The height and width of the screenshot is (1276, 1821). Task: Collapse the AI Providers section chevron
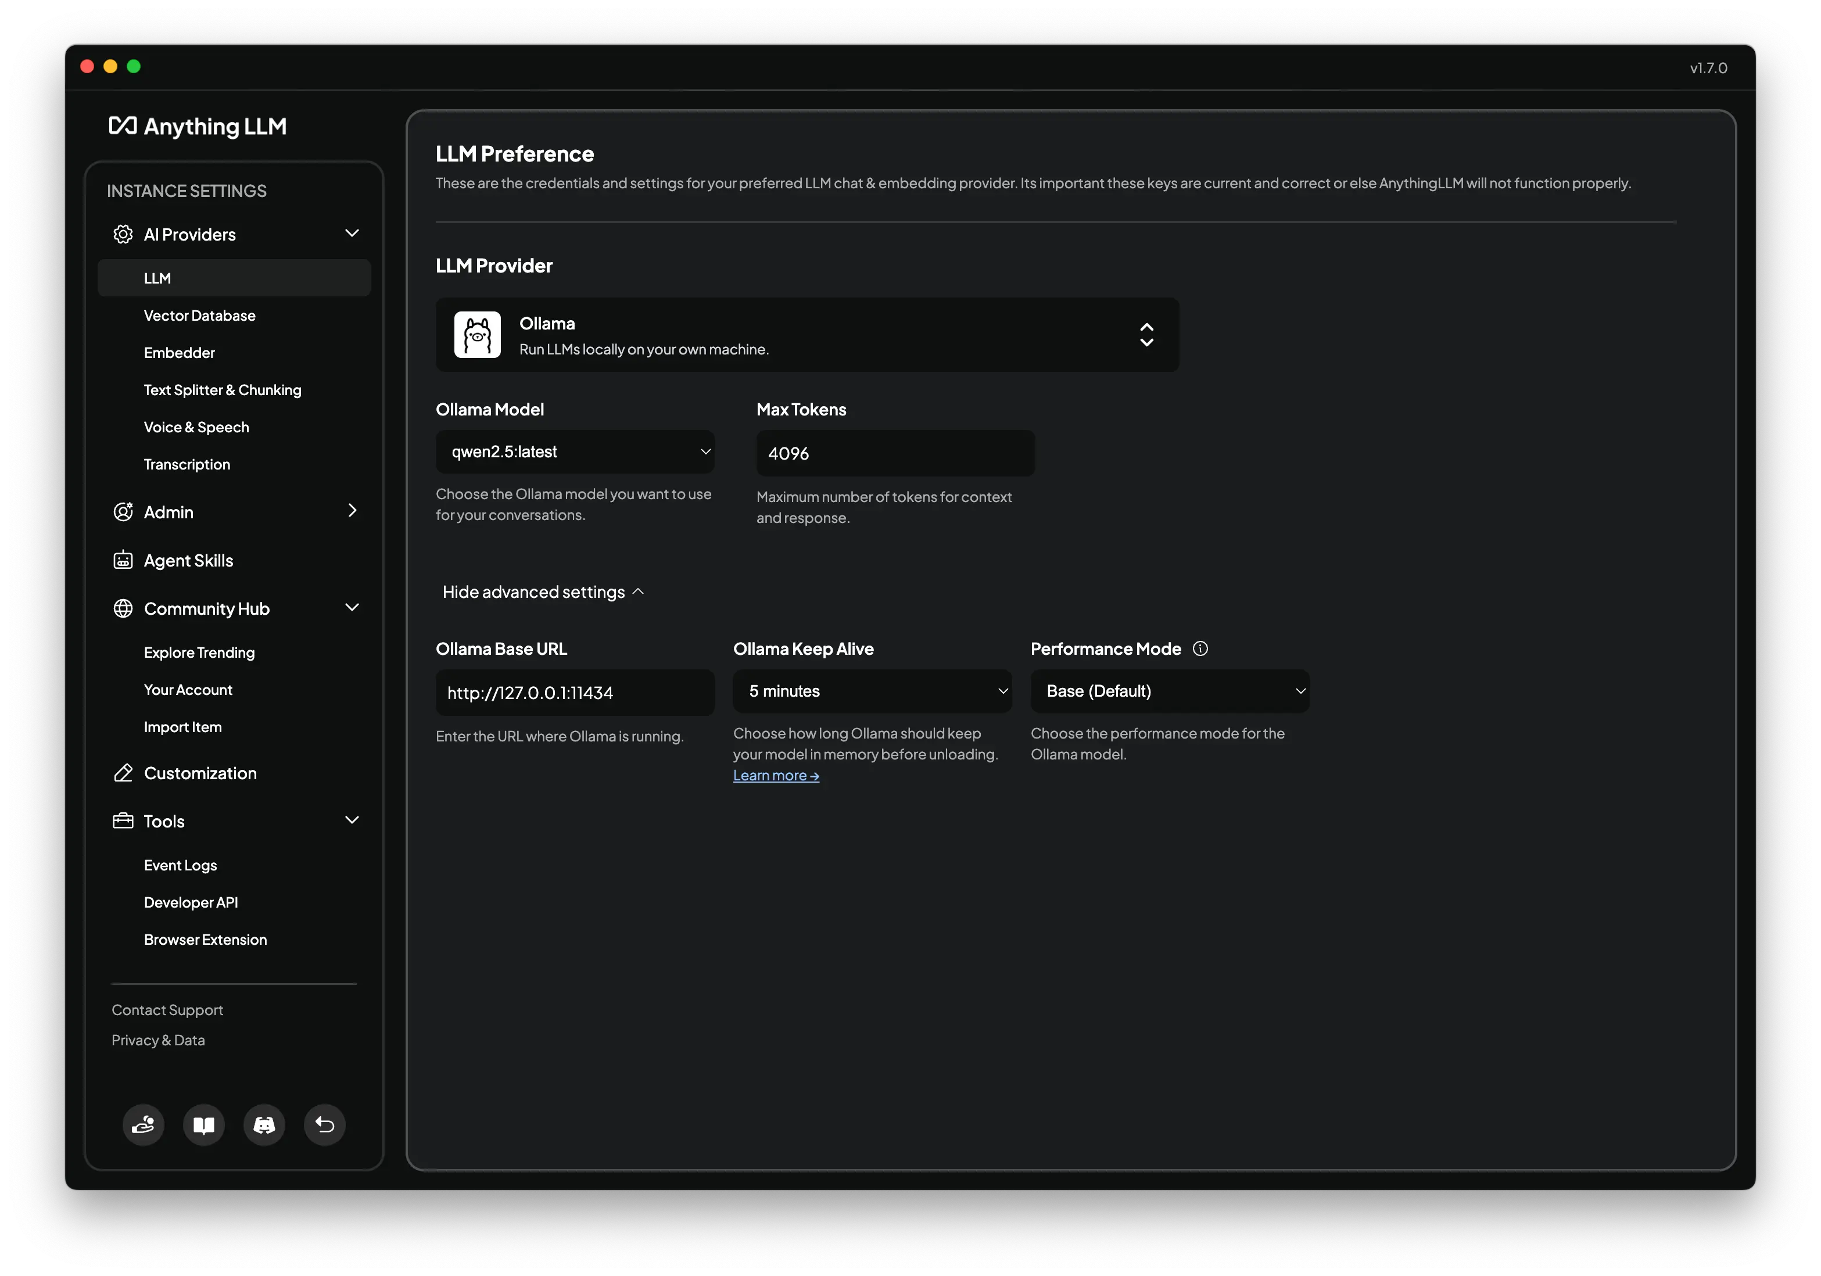pos(352,233)
